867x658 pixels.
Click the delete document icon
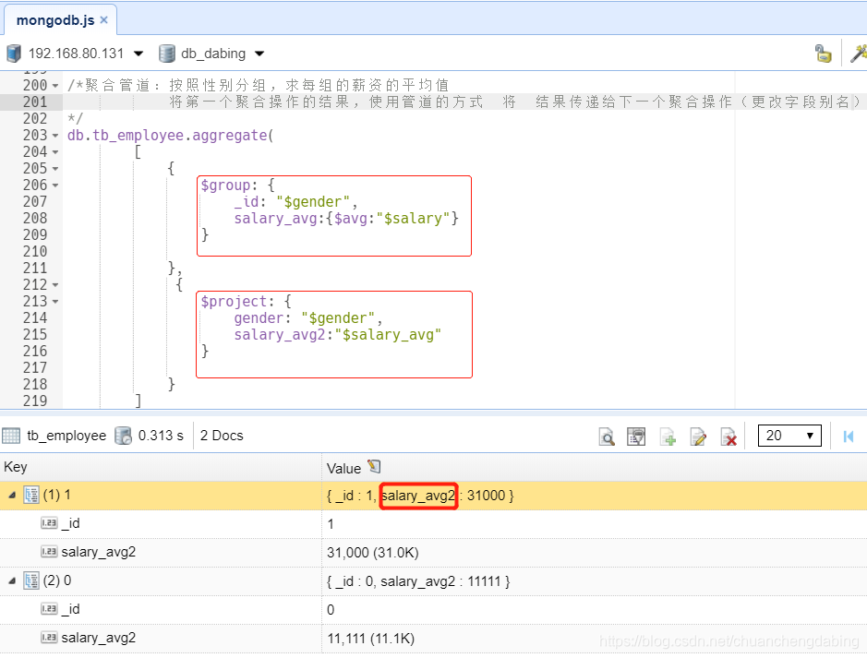(729, 437)
